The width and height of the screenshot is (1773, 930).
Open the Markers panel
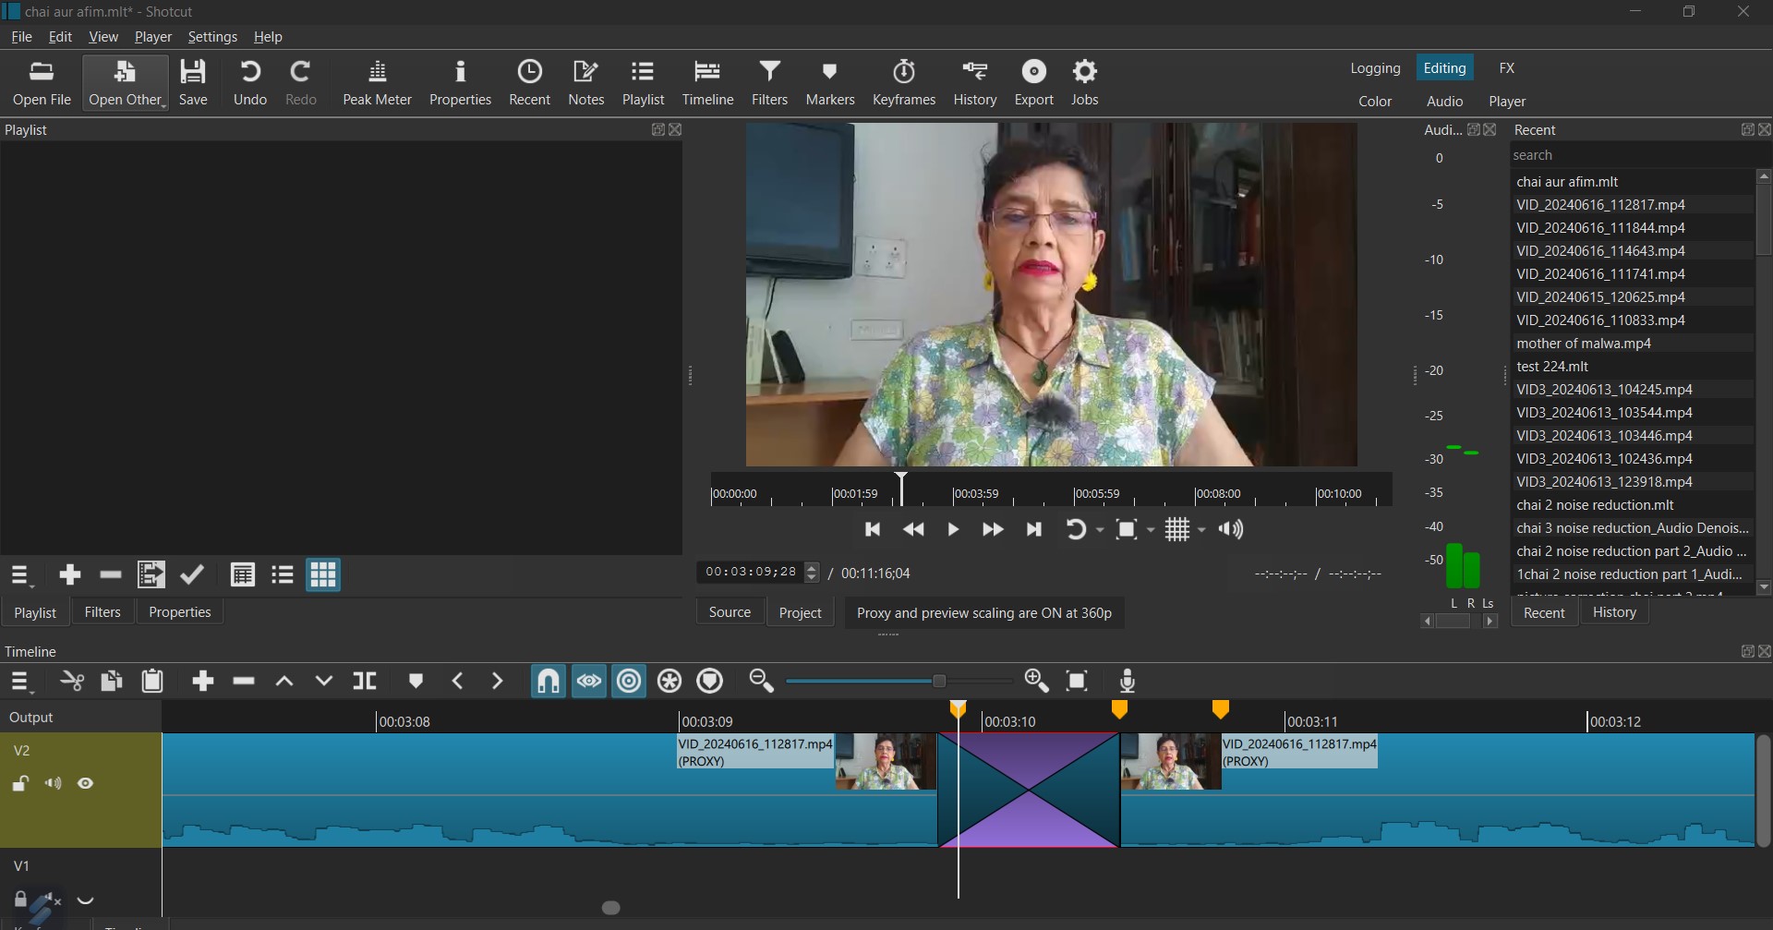tap(829, 82)
